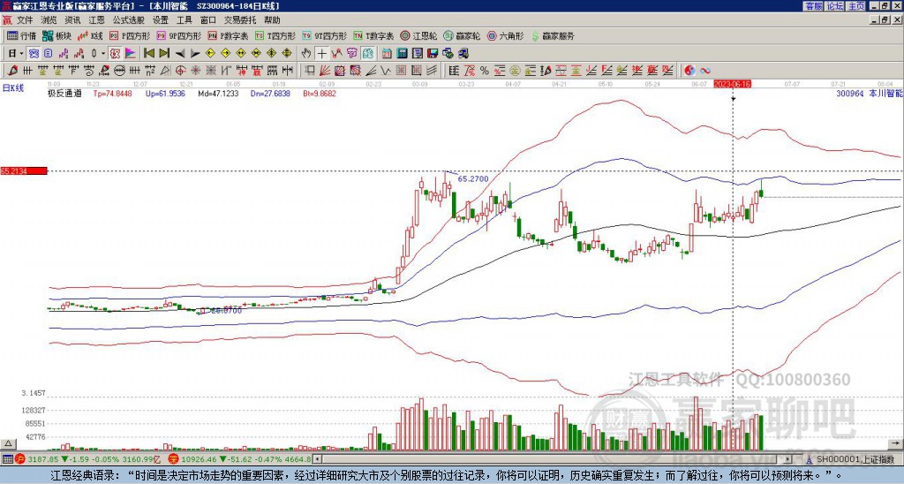This screenshot has width=904, height=484.
Task: Expand the 日 period dropdown
Action: (x=21, y=53)
